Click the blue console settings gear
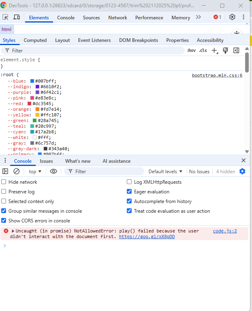Screen dimensions: 252x311 click(x=242, y=171)
